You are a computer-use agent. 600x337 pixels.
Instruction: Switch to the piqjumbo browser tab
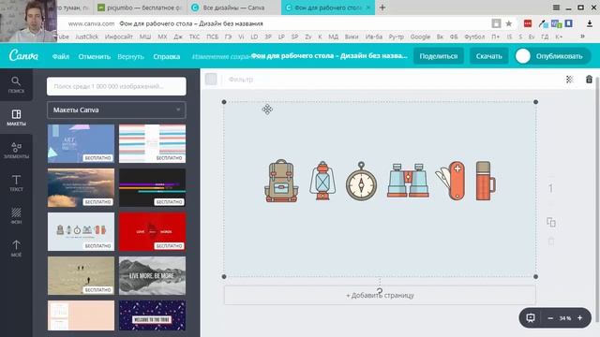point(140,7)
